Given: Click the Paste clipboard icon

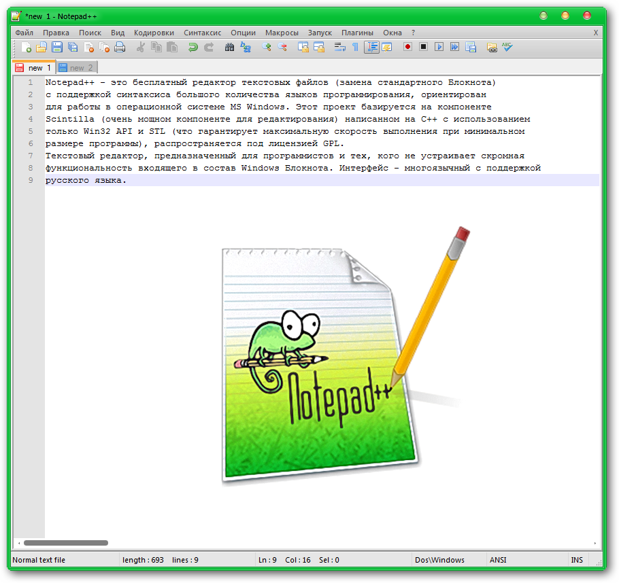Looking at the screenshot, I should click(172, 48).
